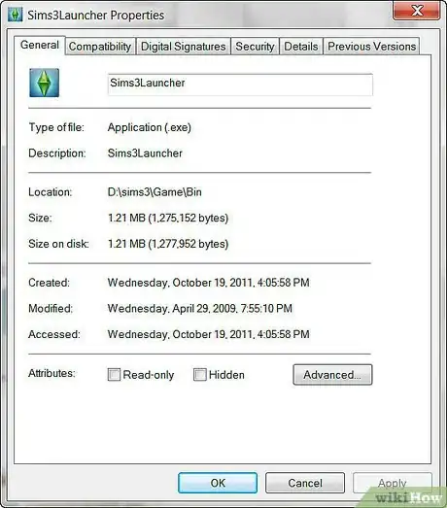Screen dimensions: 447x508
Task: Open the Advanced attributes dialog
Action: point(332,375)
